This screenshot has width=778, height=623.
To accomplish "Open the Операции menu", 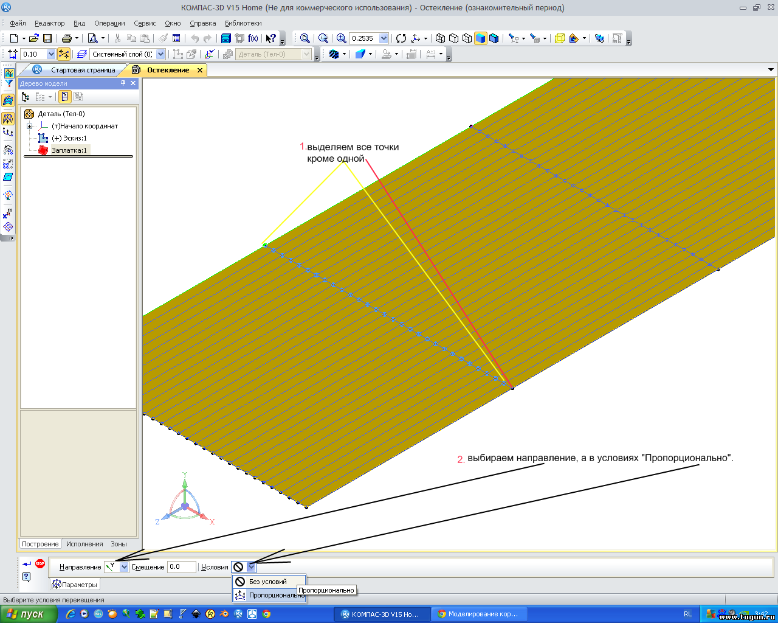I will pos(109,23).
